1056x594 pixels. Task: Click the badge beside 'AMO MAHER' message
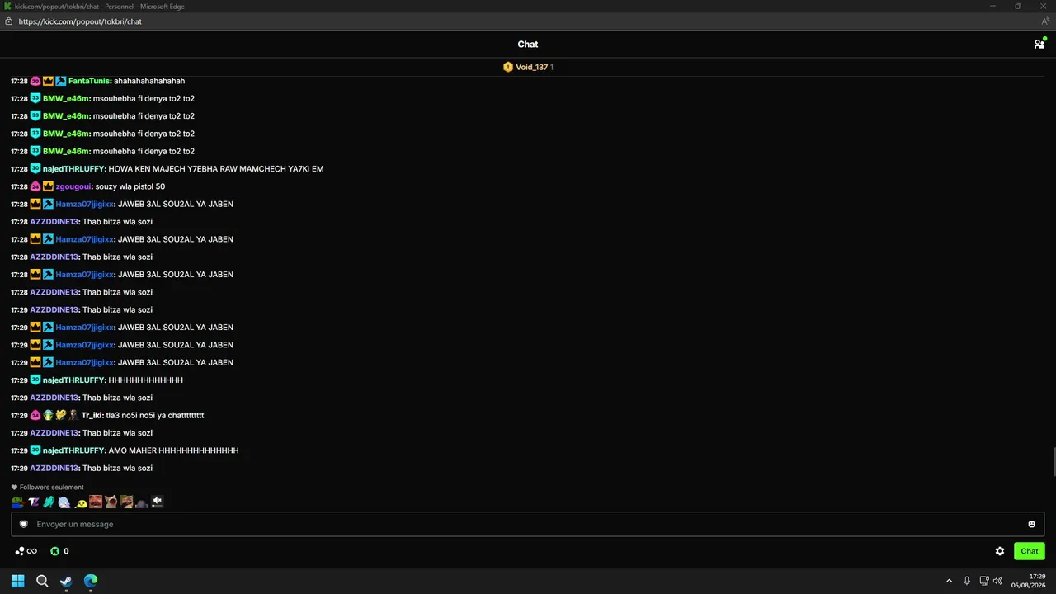click(35, 450)
